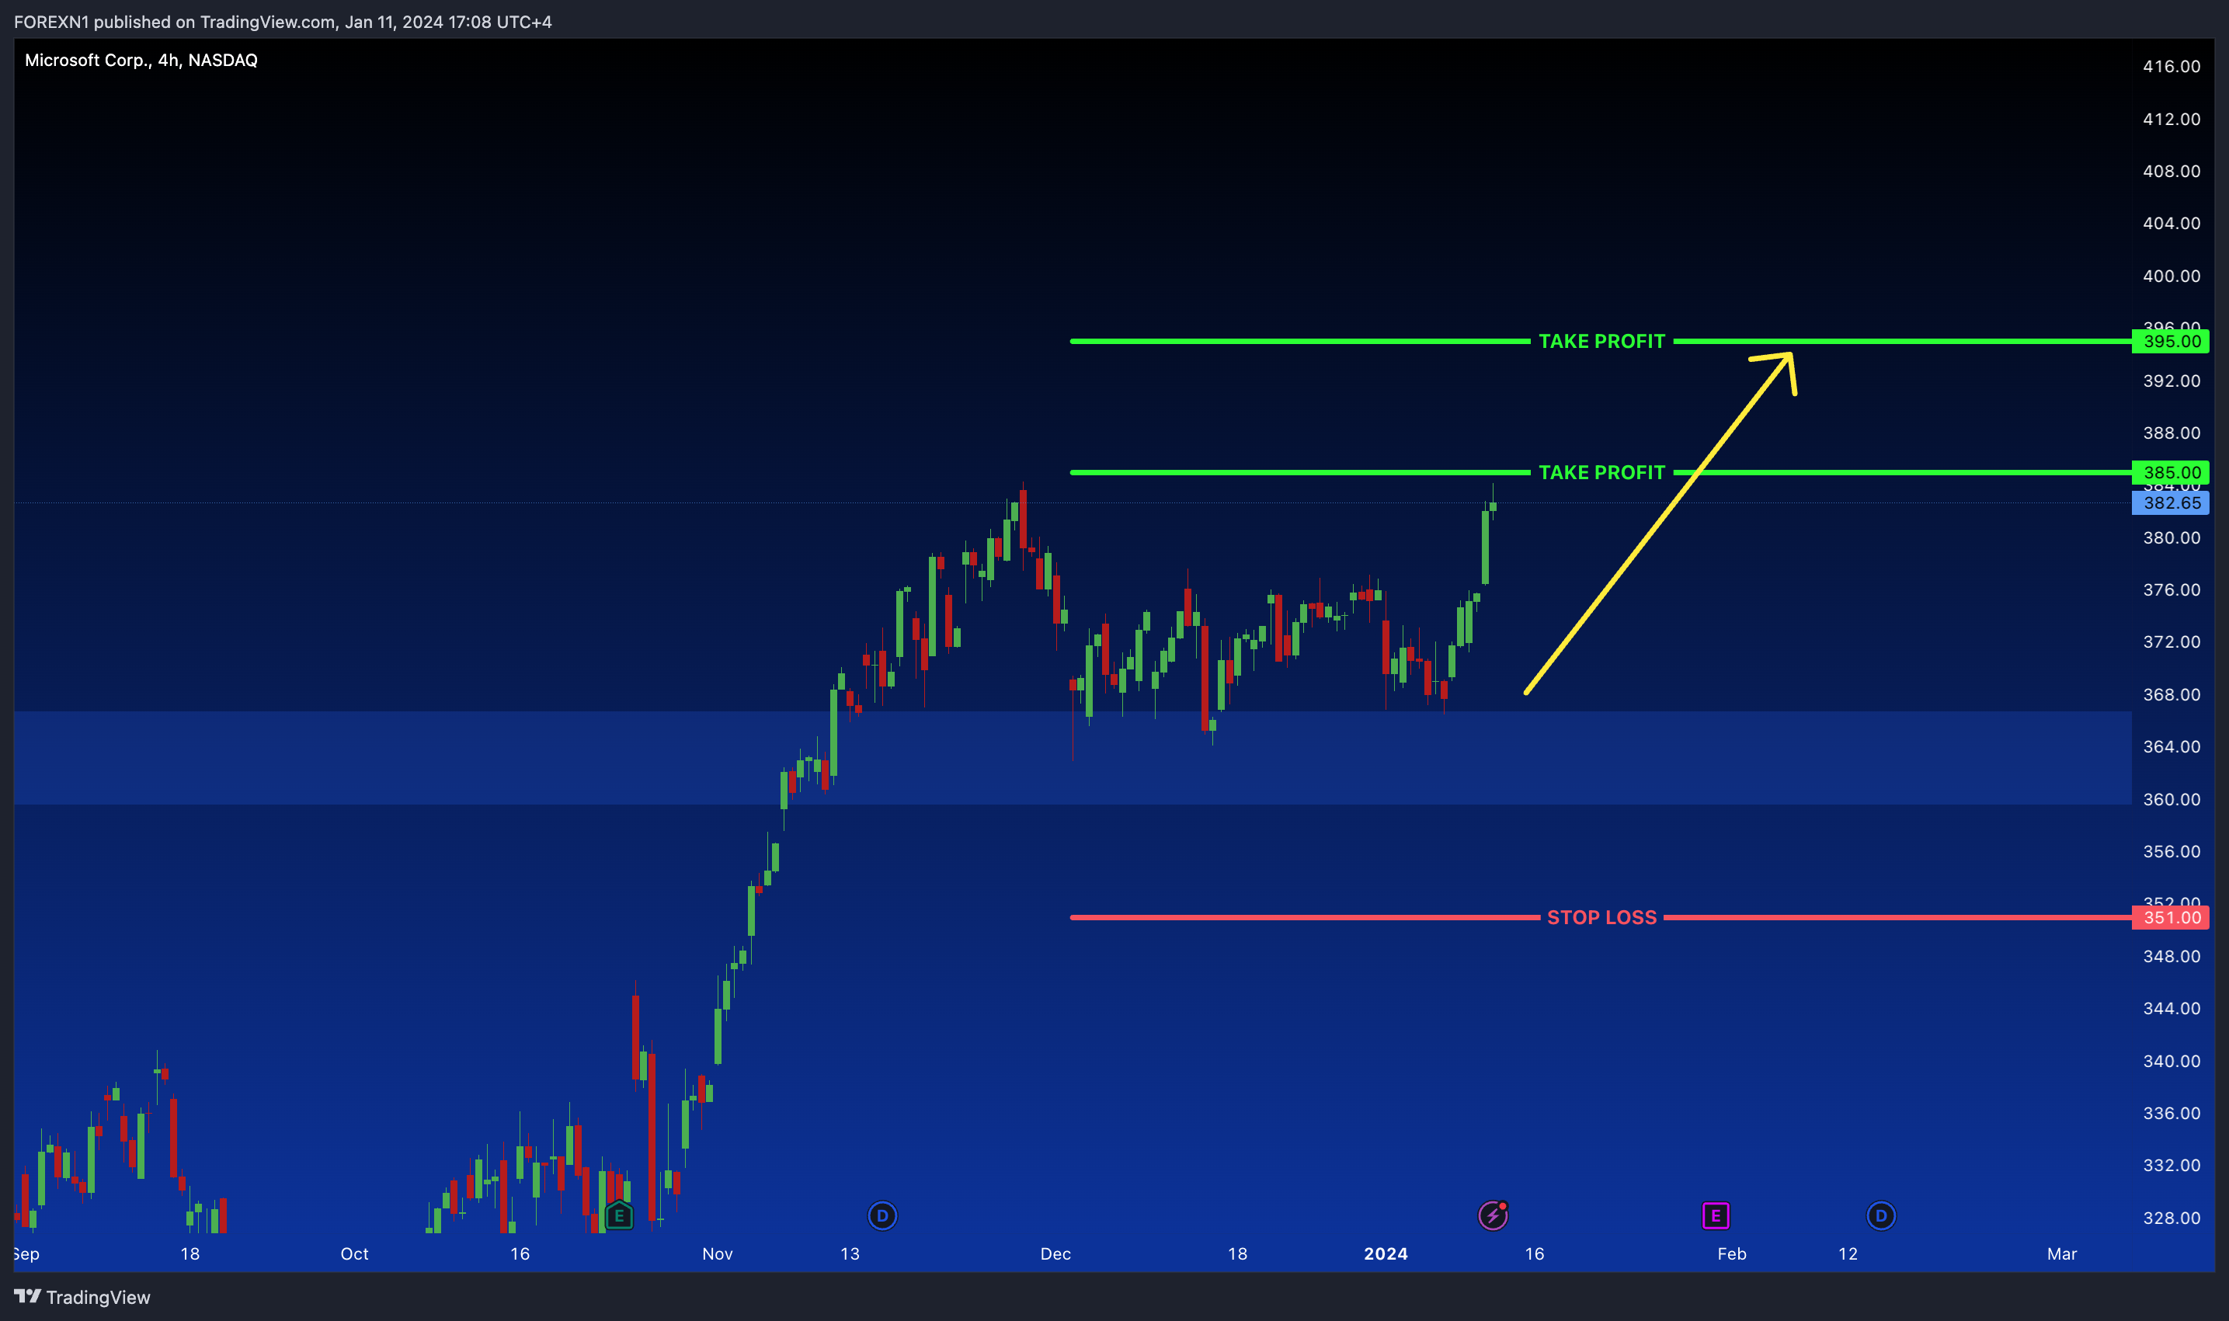Click the Oct label on time axis

click(x=354, y=1253)
